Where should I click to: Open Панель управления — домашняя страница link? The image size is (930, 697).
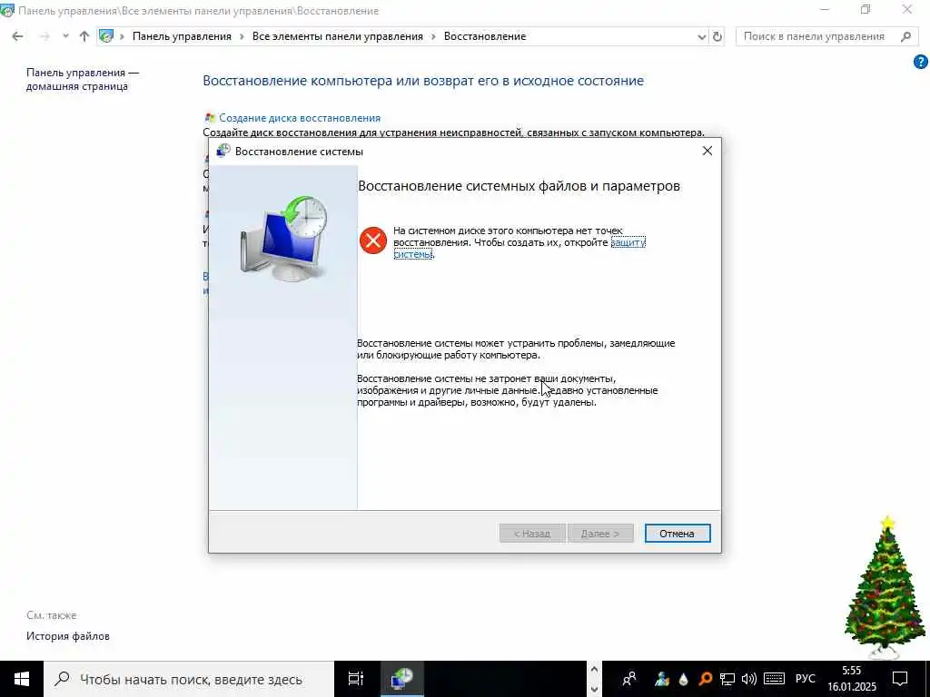point(83,80)
